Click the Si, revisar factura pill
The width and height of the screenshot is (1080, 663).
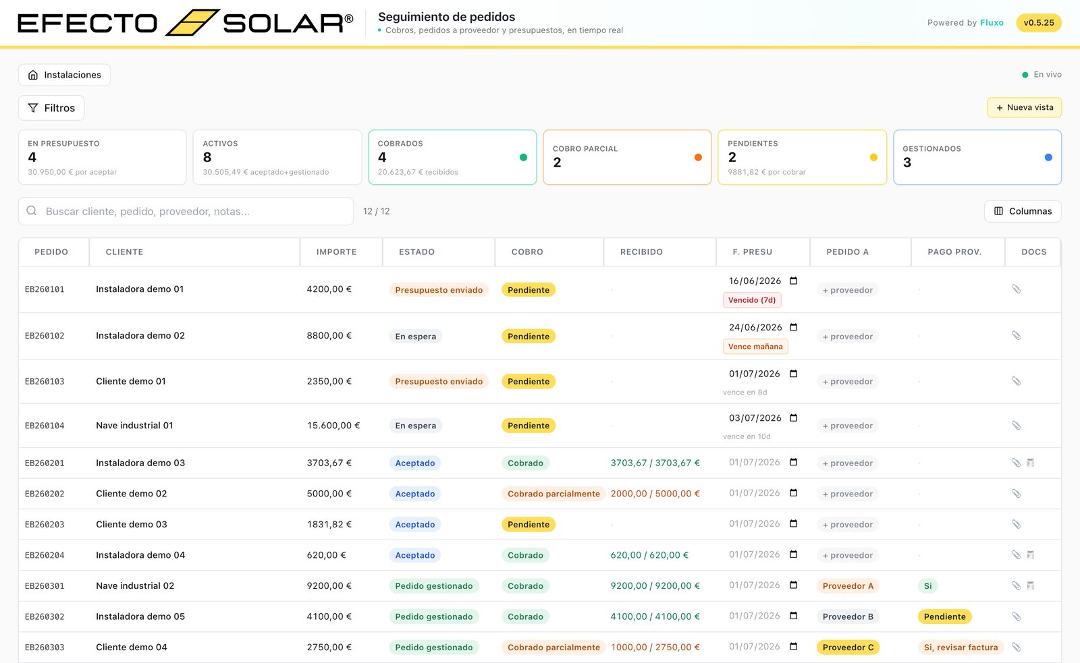(x=961, y=647)
